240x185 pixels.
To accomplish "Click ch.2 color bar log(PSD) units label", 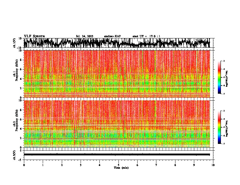I will point(227,128).
